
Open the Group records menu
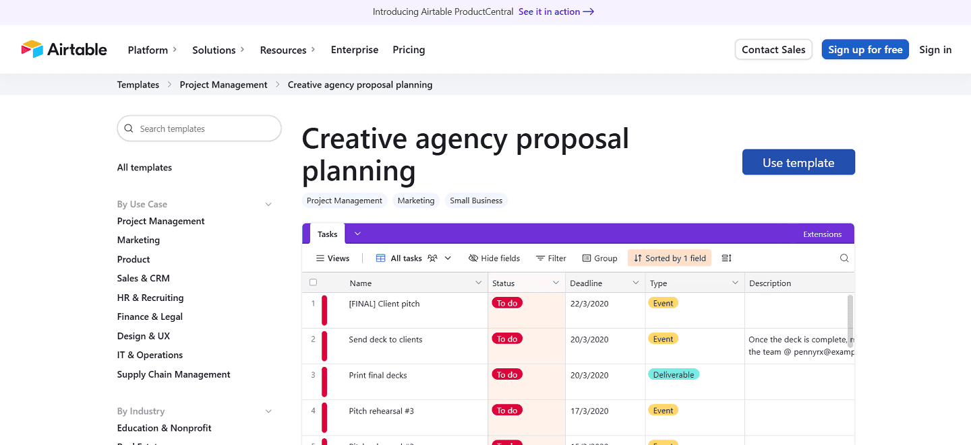coord(599,258)
